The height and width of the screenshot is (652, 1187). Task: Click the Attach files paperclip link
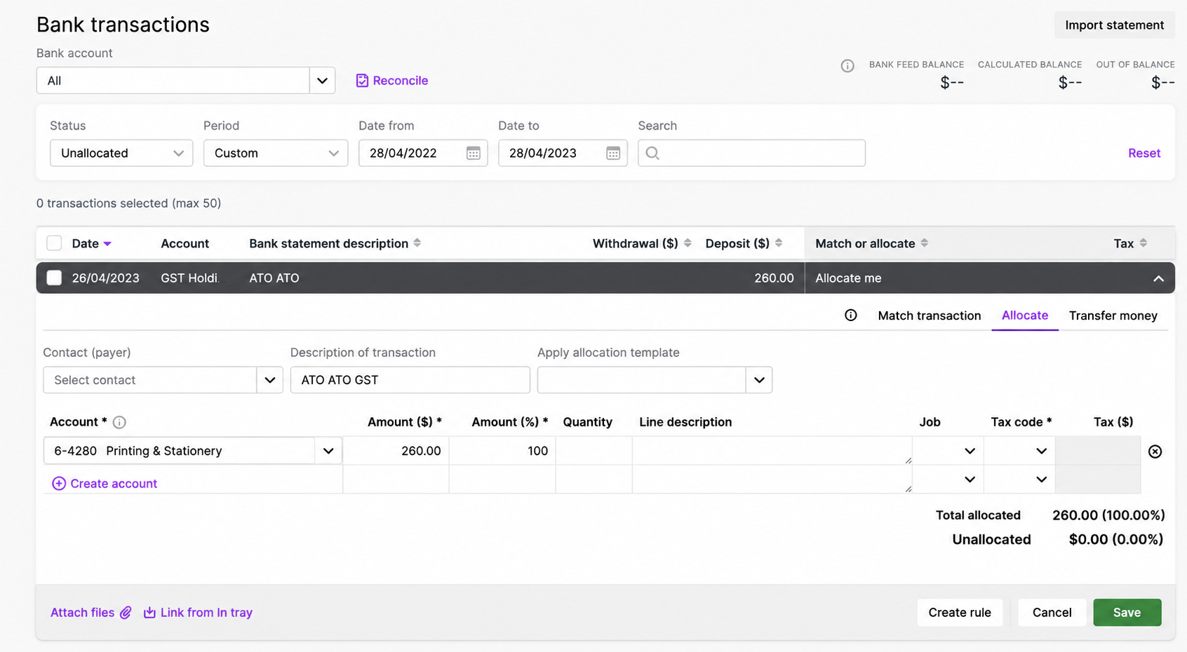tap(91, 613)
